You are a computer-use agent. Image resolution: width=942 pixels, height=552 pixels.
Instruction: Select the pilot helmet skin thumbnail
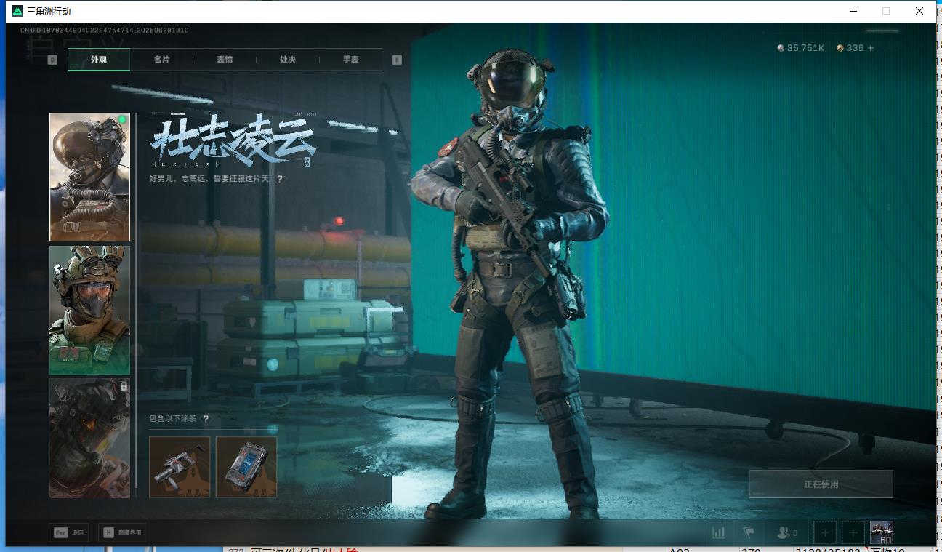pyautogui.click(x=89, y=177)
